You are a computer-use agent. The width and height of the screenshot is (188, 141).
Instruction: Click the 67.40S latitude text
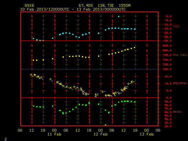click(x=86, y=6)
